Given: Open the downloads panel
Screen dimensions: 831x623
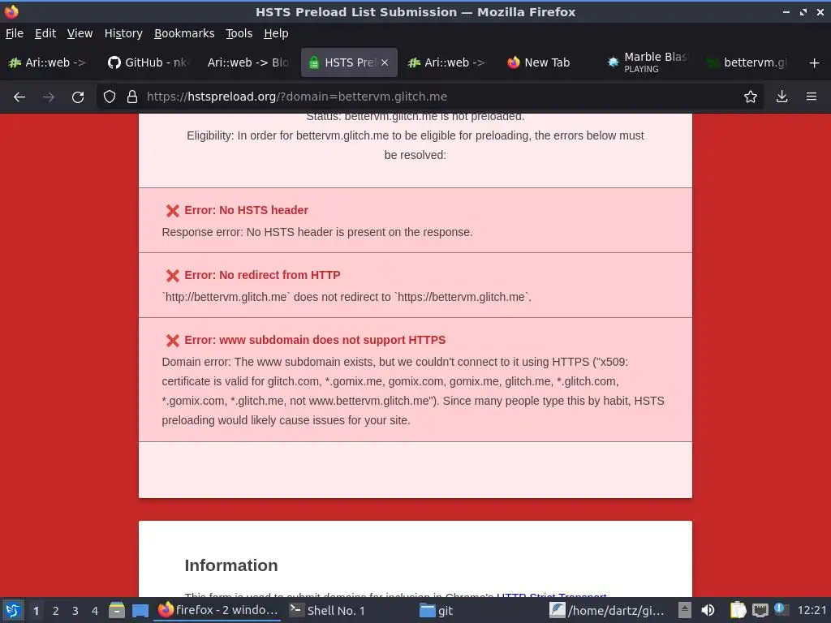Looking at the screenshot, I should pyautogui.click(x=781, y=97).
